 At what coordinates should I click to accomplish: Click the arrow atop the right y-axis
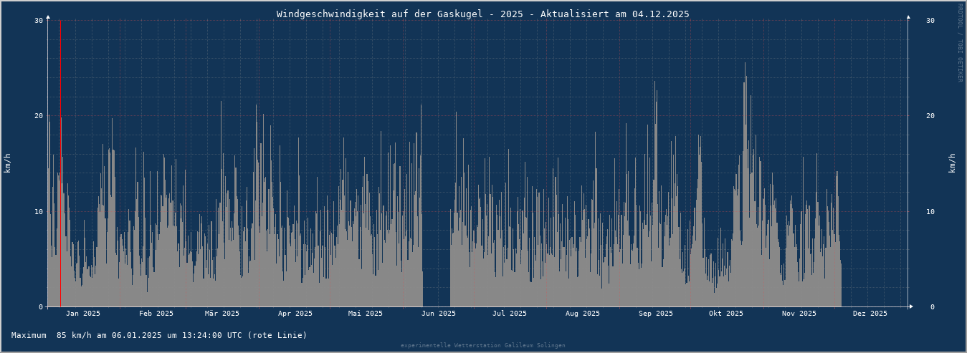pyautogui.click(x=908, y=16)
